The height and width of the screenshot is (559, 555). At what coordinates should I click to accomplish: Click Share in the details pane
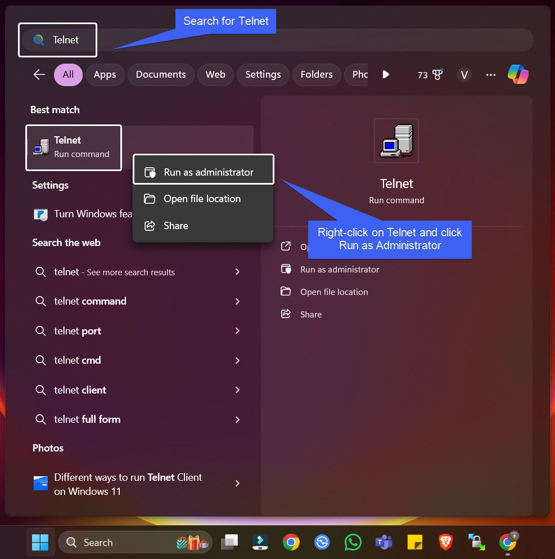[311, 315]
